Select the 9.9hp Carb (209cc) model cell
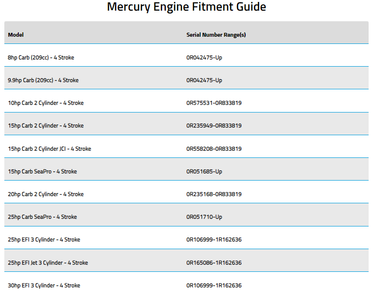Screen dimensions: 372x296 (43, 80)
